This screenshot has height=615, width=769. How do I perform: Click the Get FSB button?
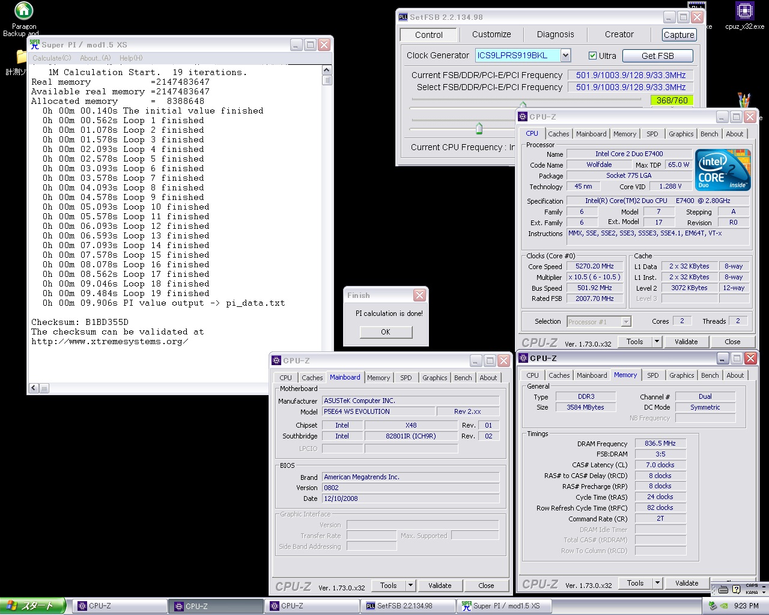658,55
